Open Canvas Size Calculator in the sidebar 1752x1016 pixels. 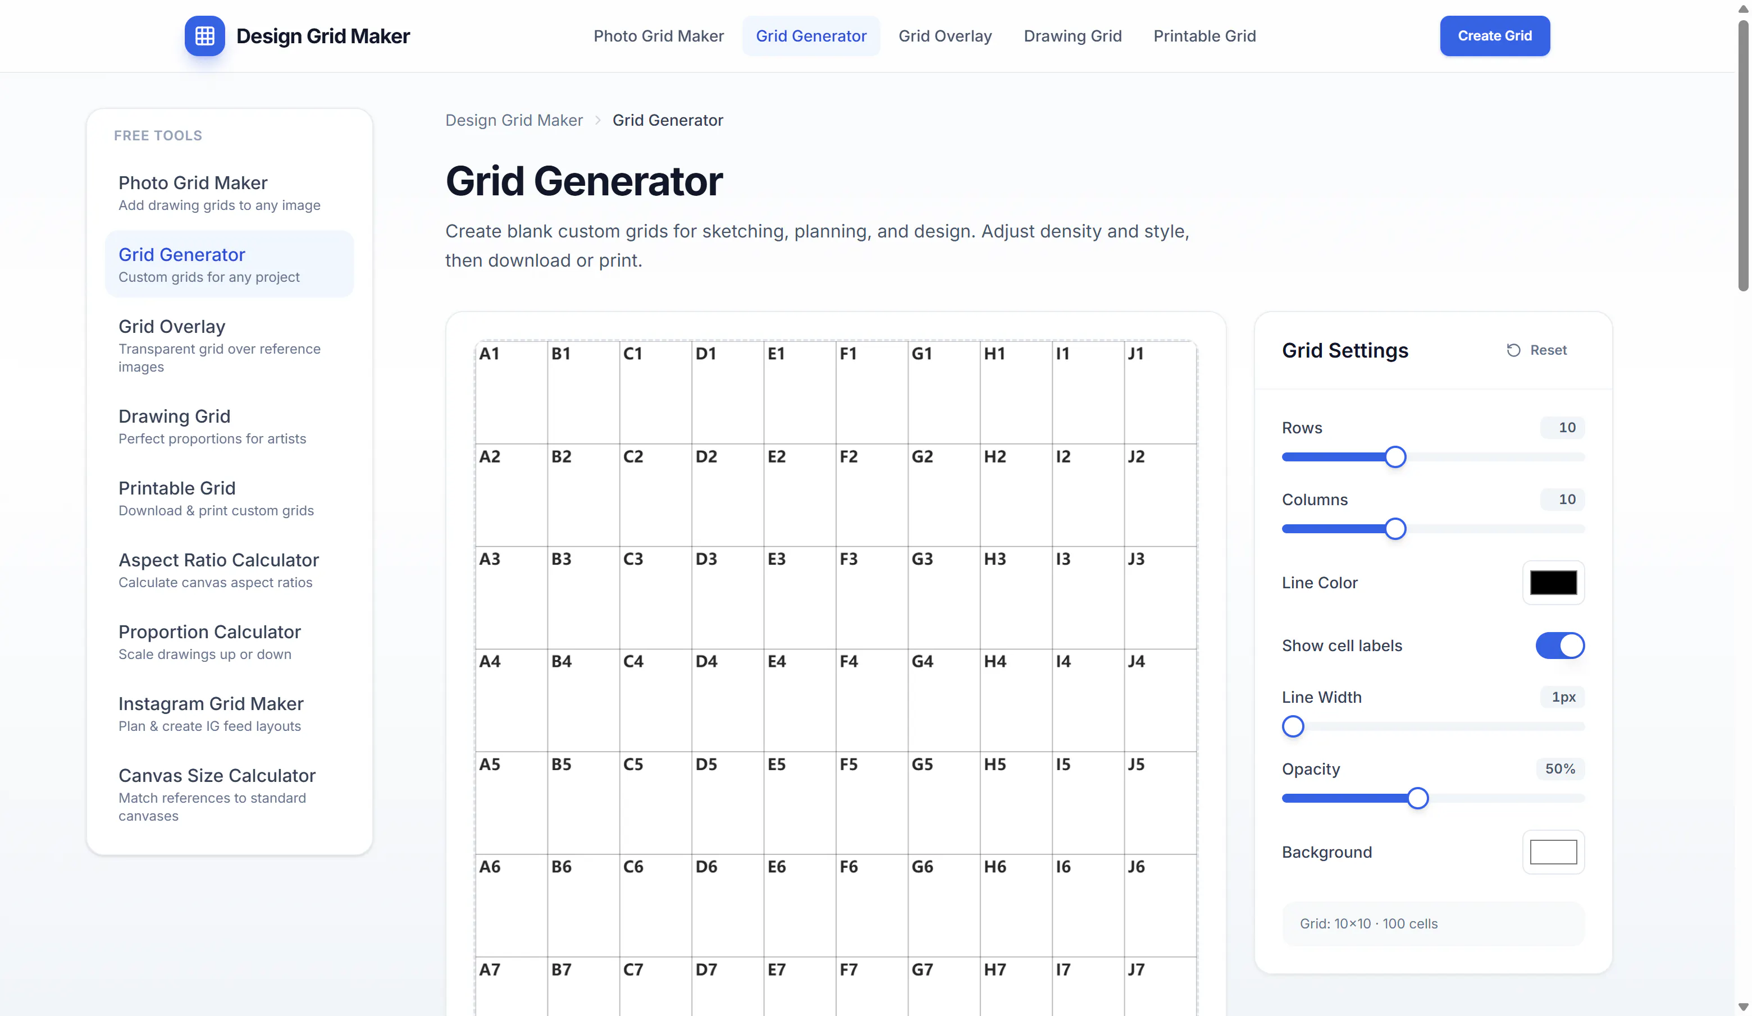tap(230, 794)
